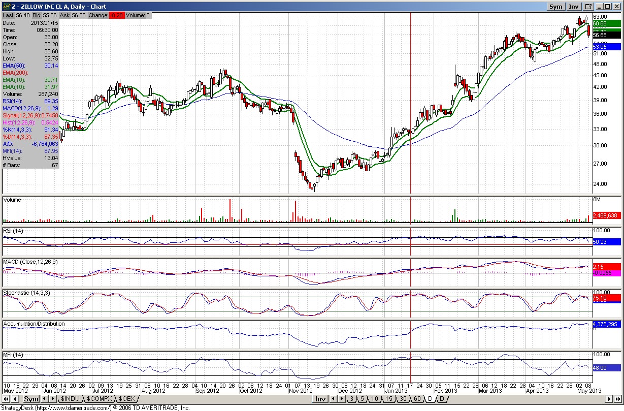Click the %D(14,3,3) value 87.35

click(51, 137)
